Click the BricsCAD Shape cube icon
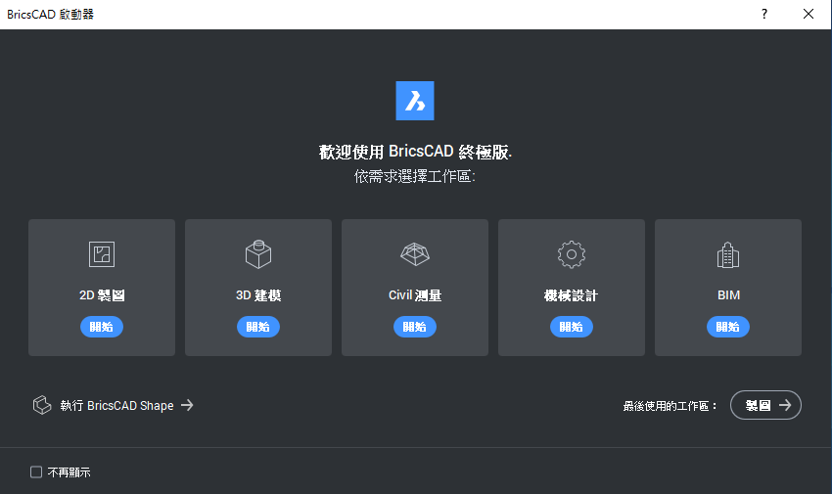Screen dimensions: 832x494 point(42,405)
